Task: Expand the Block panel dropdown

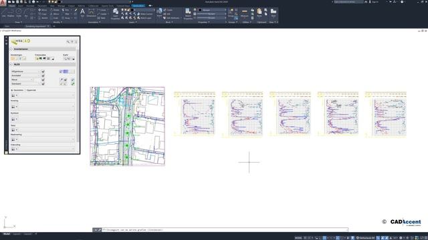Action: click(x=169, y=22)
